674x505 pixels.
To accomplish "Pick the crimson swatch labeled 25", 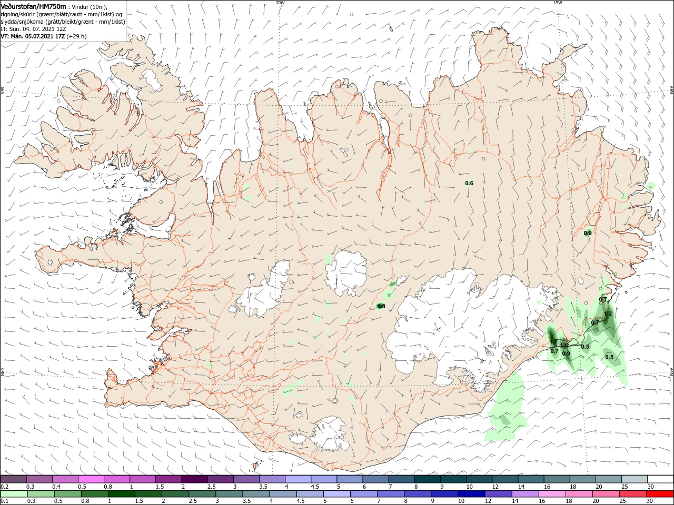I will click(x=633, y=494).
